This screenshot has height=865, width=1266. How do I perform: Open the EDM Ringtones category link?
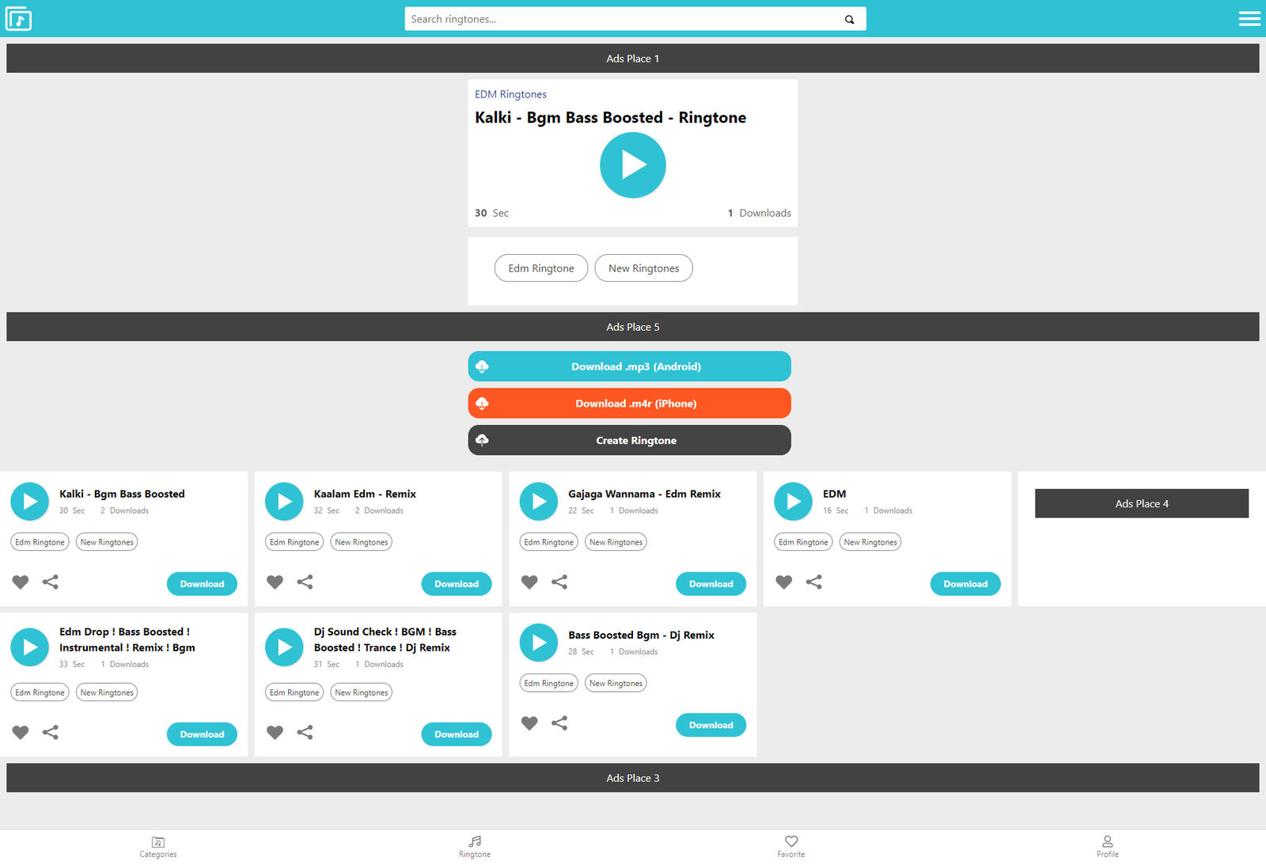[510, 94]
